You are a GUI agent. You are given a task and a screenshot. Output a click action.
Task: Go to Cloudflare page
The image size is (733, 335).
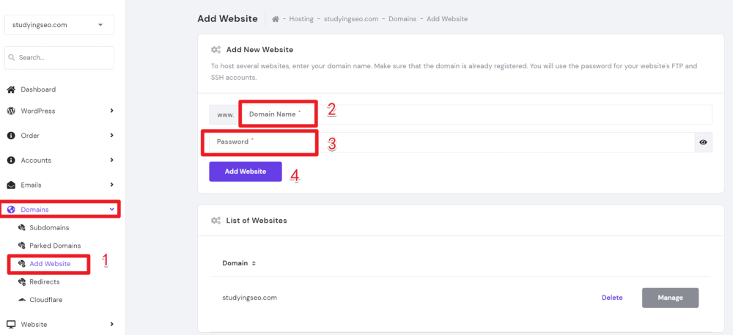click(x=45, y=300)
